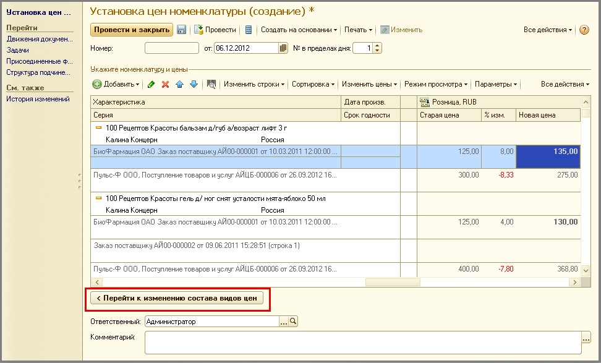This screenshot has height=363, width=601.
Task: Open the comment field ellipsis button
Action: point(586,339)
